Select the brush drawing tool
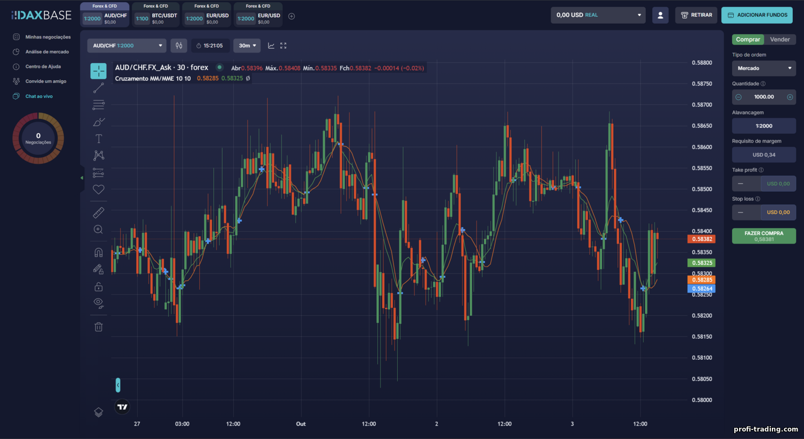The image size is (804, 439). click(99, 122)
